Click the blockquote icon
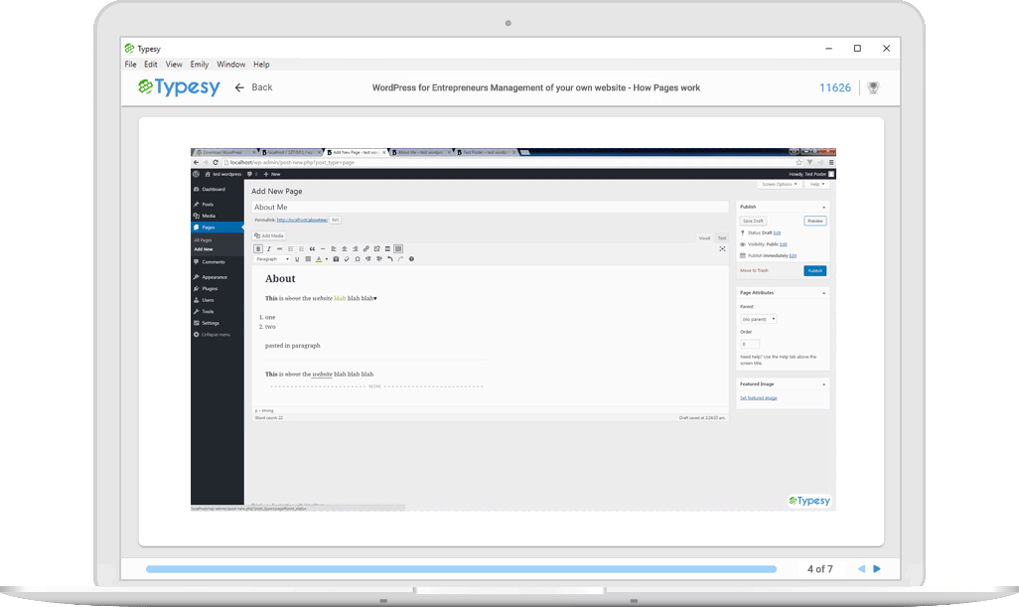Screen dimensions: 1019x607 point(312,249)
